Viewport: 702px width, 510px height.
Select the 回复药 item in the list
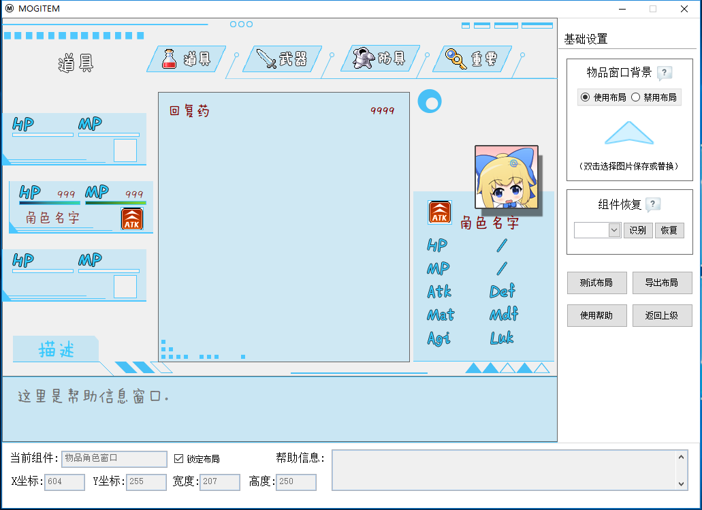189,110
